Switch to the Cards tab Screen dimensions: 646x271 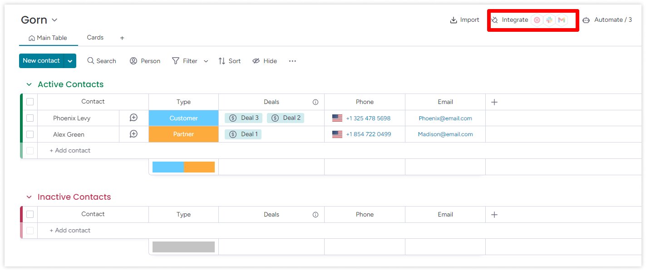point(95,38)
